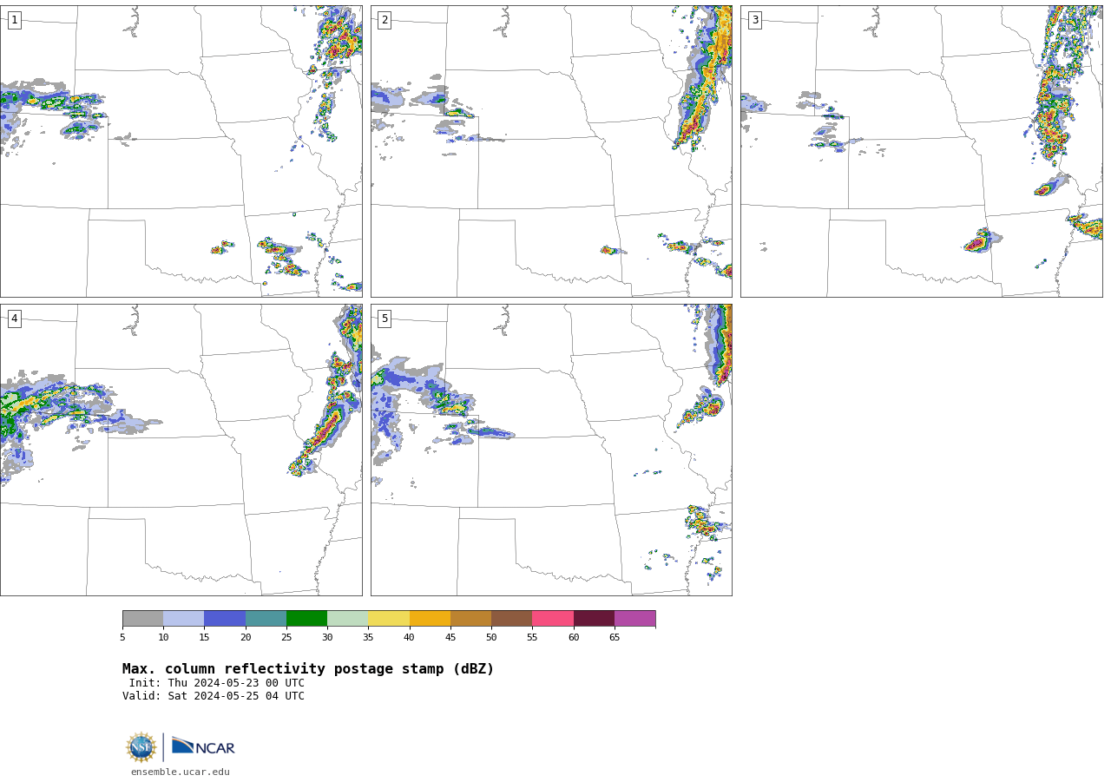Viewport: 1111px width, 782px height.
Task: Click the colorbar tick label 30
Action: 327,638
